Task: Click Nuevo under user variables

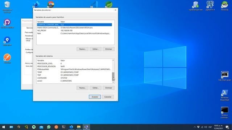Action: [x=82, y=49]
